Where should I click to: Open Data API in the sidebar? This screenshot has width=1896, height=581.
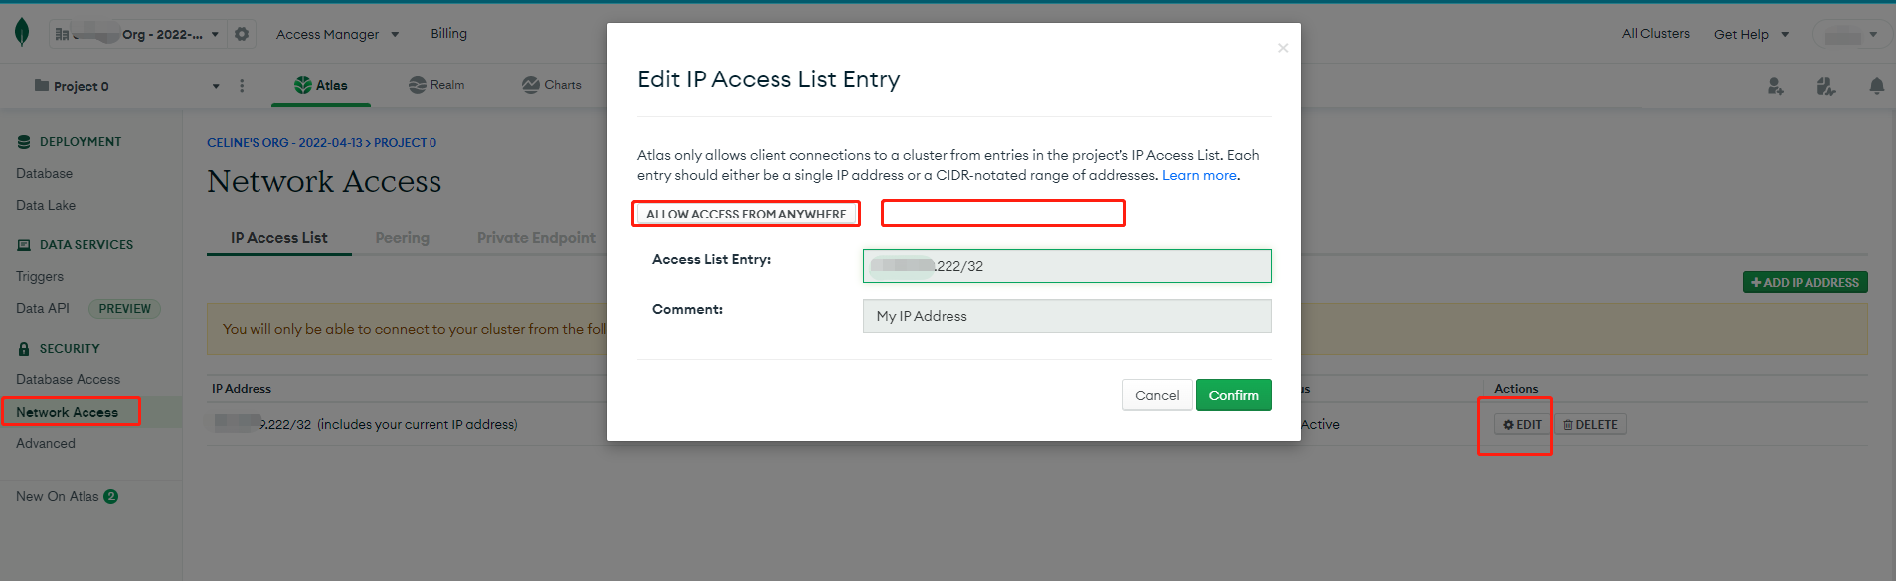click(43, 308)
